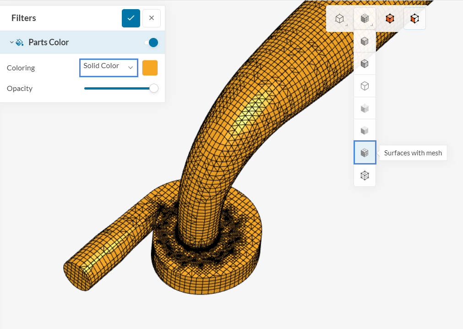The height and width of the screenshot is (329, 463).
Task: Select the topmost shaded cube in the dropdown
Action: [x=365, y=41]
